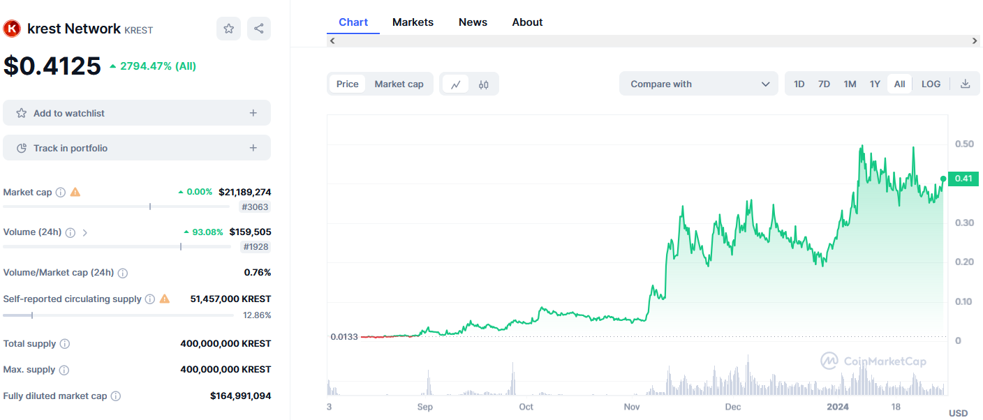This screenshot has height=420, width=983.
Task: Open the Fully diluted market cap info icon
Action: point(116,396)
